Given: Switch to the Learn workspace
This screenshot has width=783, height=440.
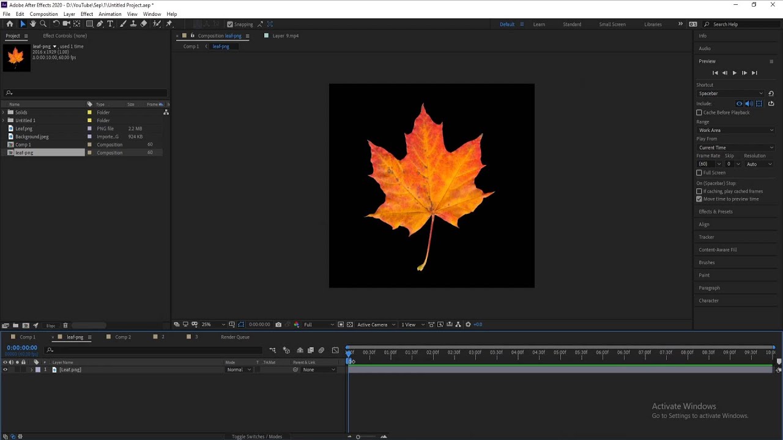Looking at the screenshot, I should click(x=539, y=24).
